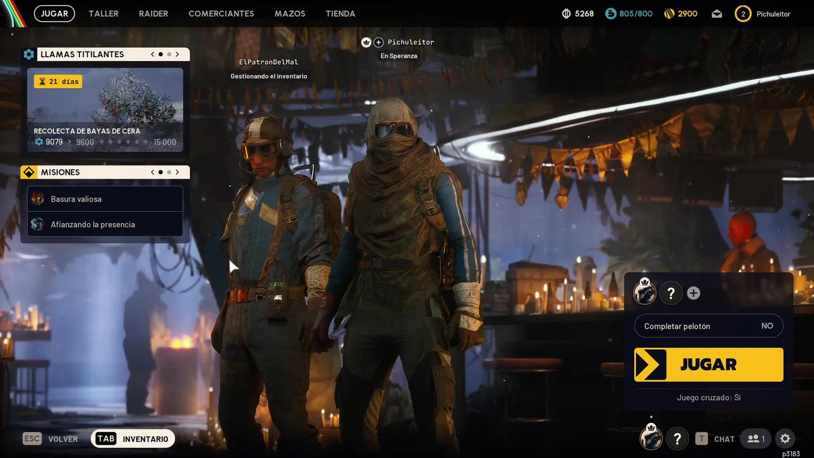Select squad leader avatar in play panel
This screenshot has width=814, height=458.
tap(645, 292)
